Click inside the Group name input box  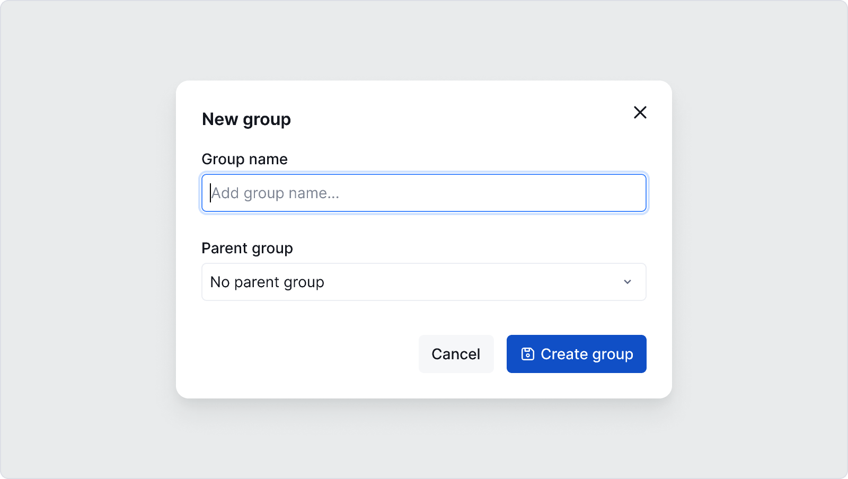pos(424,193)
